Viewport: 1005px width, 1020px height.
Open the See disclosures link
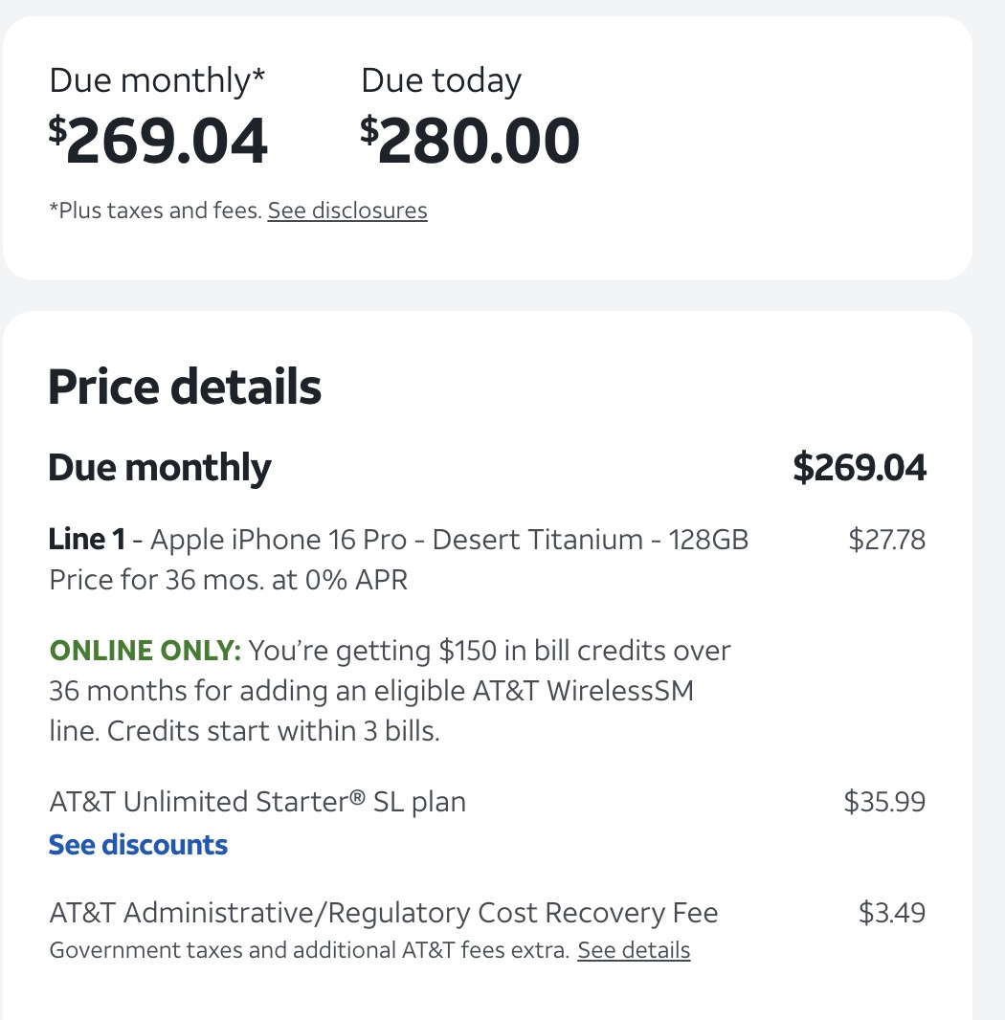(x=347, y=211)
